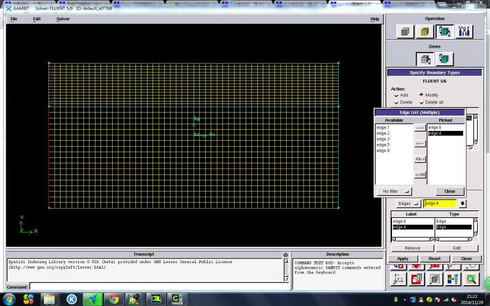Close the Specify Boundary Types panel
490x306 pixels.
tap(466, 258)
